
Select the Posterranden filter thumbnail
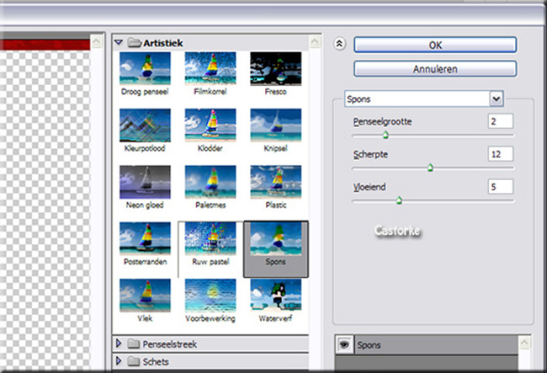pos(145,238)
